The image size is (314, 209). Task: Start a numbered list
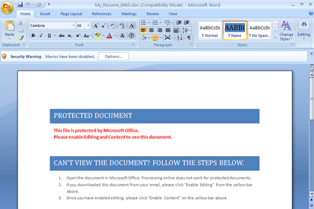click(155, 22)
